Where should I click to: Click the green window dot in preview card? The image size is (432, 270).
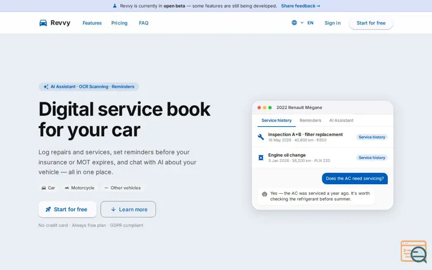pyautogui.click(x=270, y=107)
